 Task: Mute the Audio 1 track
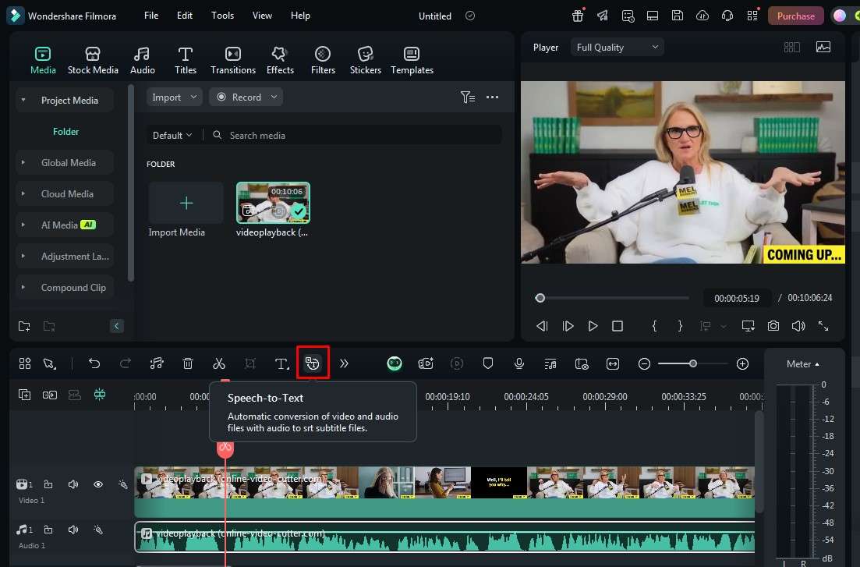coord(73,530)
